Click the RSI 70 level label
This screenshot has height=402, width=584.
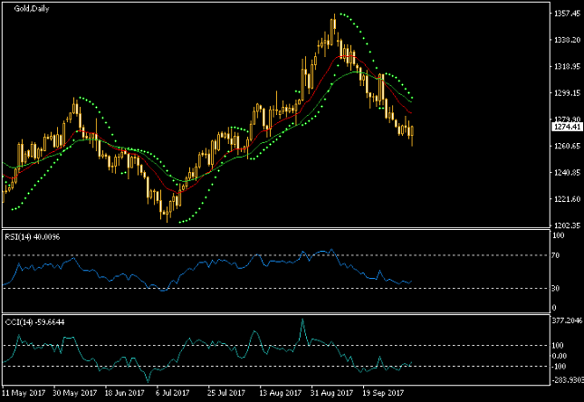tap(556, 255)
